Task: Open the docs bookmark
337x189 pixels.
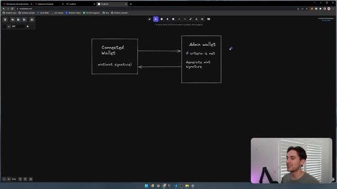Action: click(106, 13)
